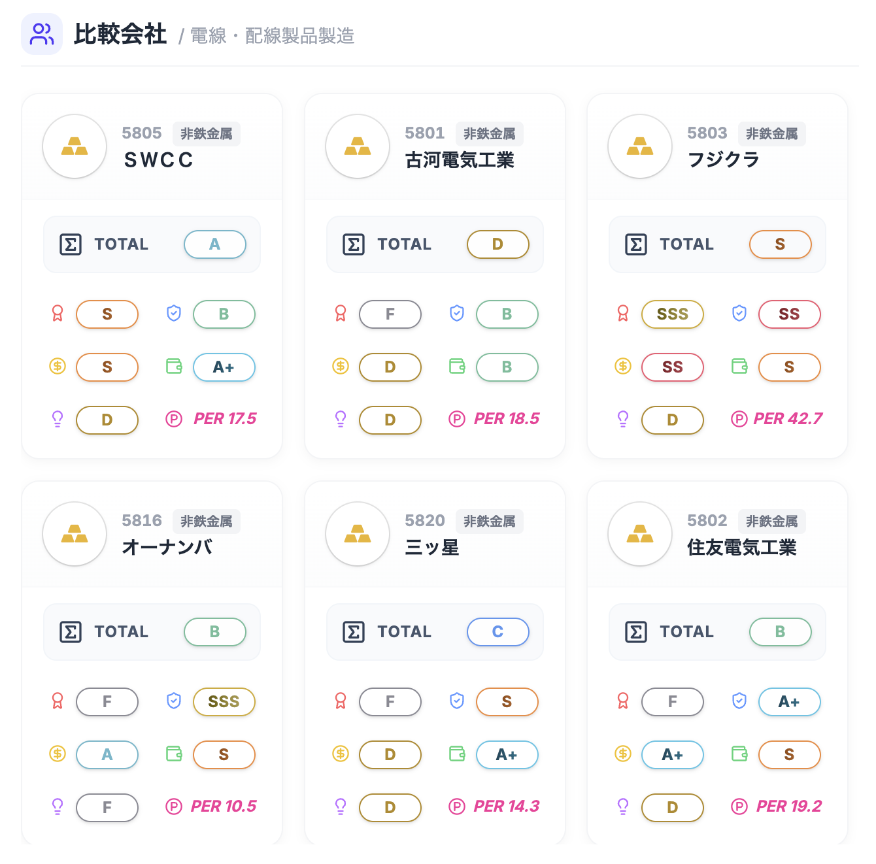This screenshot has width=876, height=864.
Task: Click the comparison companies people icon
Action: [x=42, y=34]
